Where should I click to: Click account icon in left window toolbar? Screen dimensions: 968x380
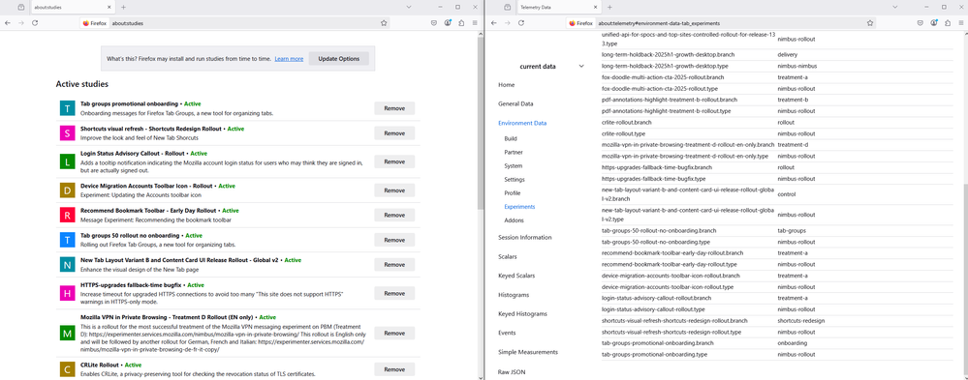448,23
